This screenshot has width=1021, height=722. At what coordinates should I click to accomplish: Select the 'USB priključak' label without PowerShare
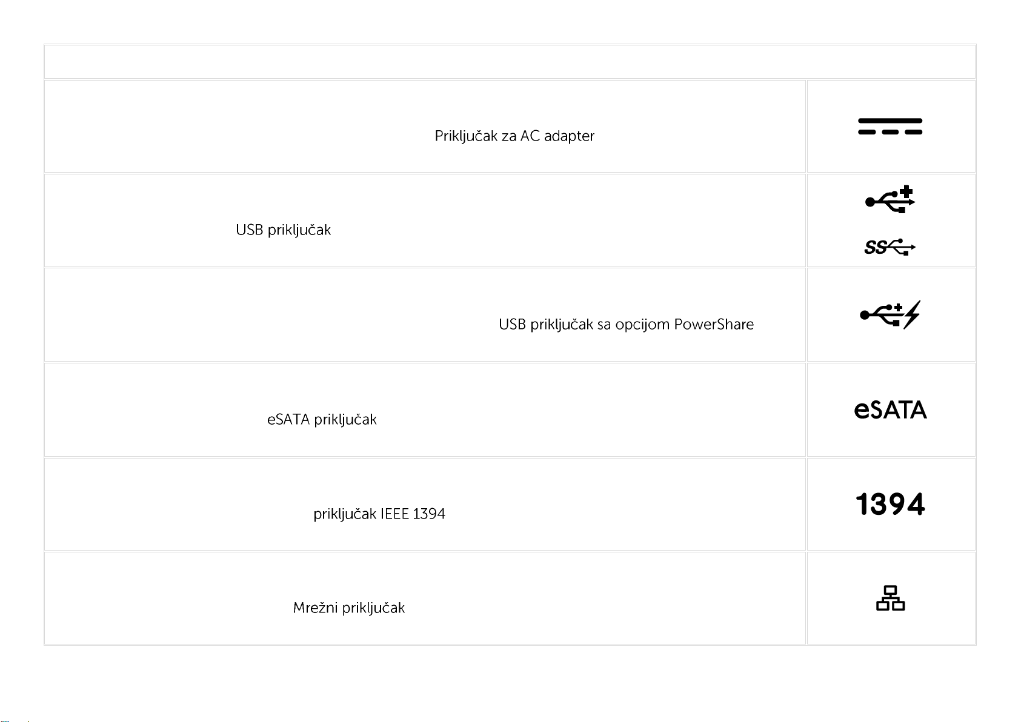coord(284,231)
